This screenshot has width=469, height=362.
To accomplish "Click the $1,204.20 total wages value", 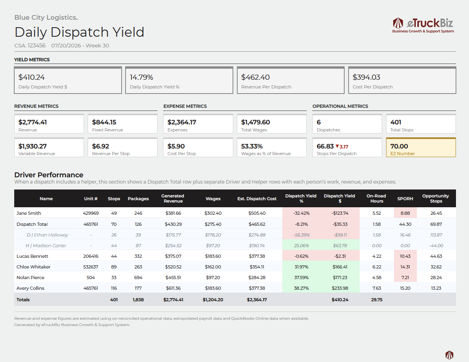I will (x=213, y=300).
